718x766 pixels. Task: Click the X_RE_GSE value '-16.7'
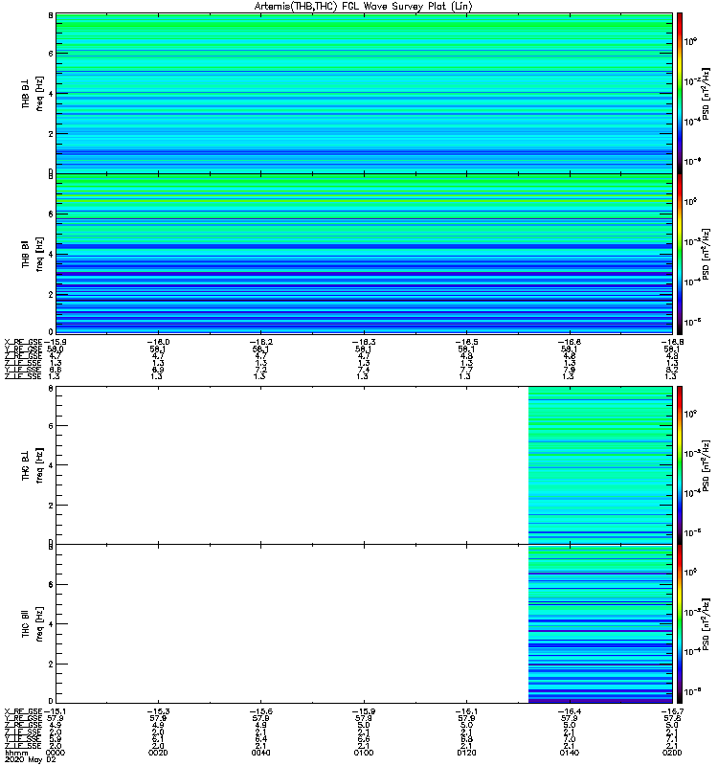672,711
